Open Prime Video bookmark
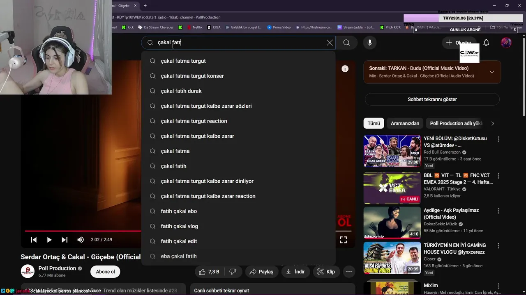This screenshot has width=526, height=295. point(279,27)
